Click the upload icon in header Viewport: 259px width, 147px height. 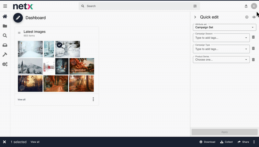click(x=246, y=6)
